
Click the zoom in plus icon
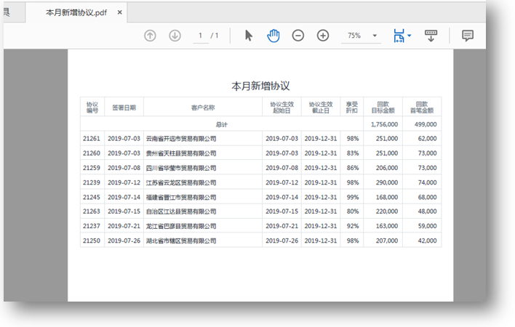point(323,36)
